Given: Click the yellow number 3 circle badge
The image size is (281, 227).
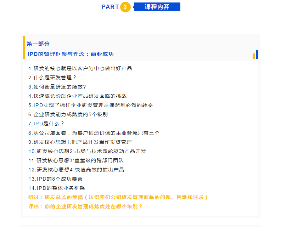Looking at the screenshot, I should [125, 7].
